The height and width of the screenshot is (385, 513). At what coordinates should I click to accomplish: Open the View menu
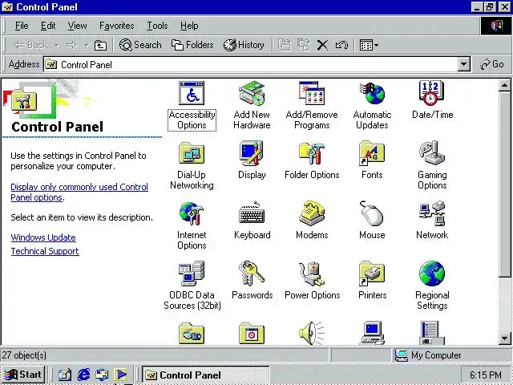77,26
